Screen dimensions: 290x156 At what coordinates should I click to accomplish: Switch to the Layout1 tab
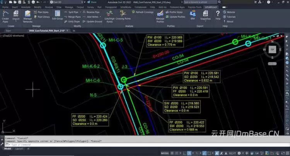click(19, 149)
